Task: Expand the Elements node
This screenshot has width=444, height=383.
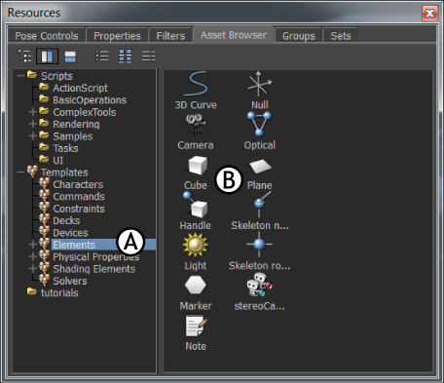Action: (x=33, y=245)
